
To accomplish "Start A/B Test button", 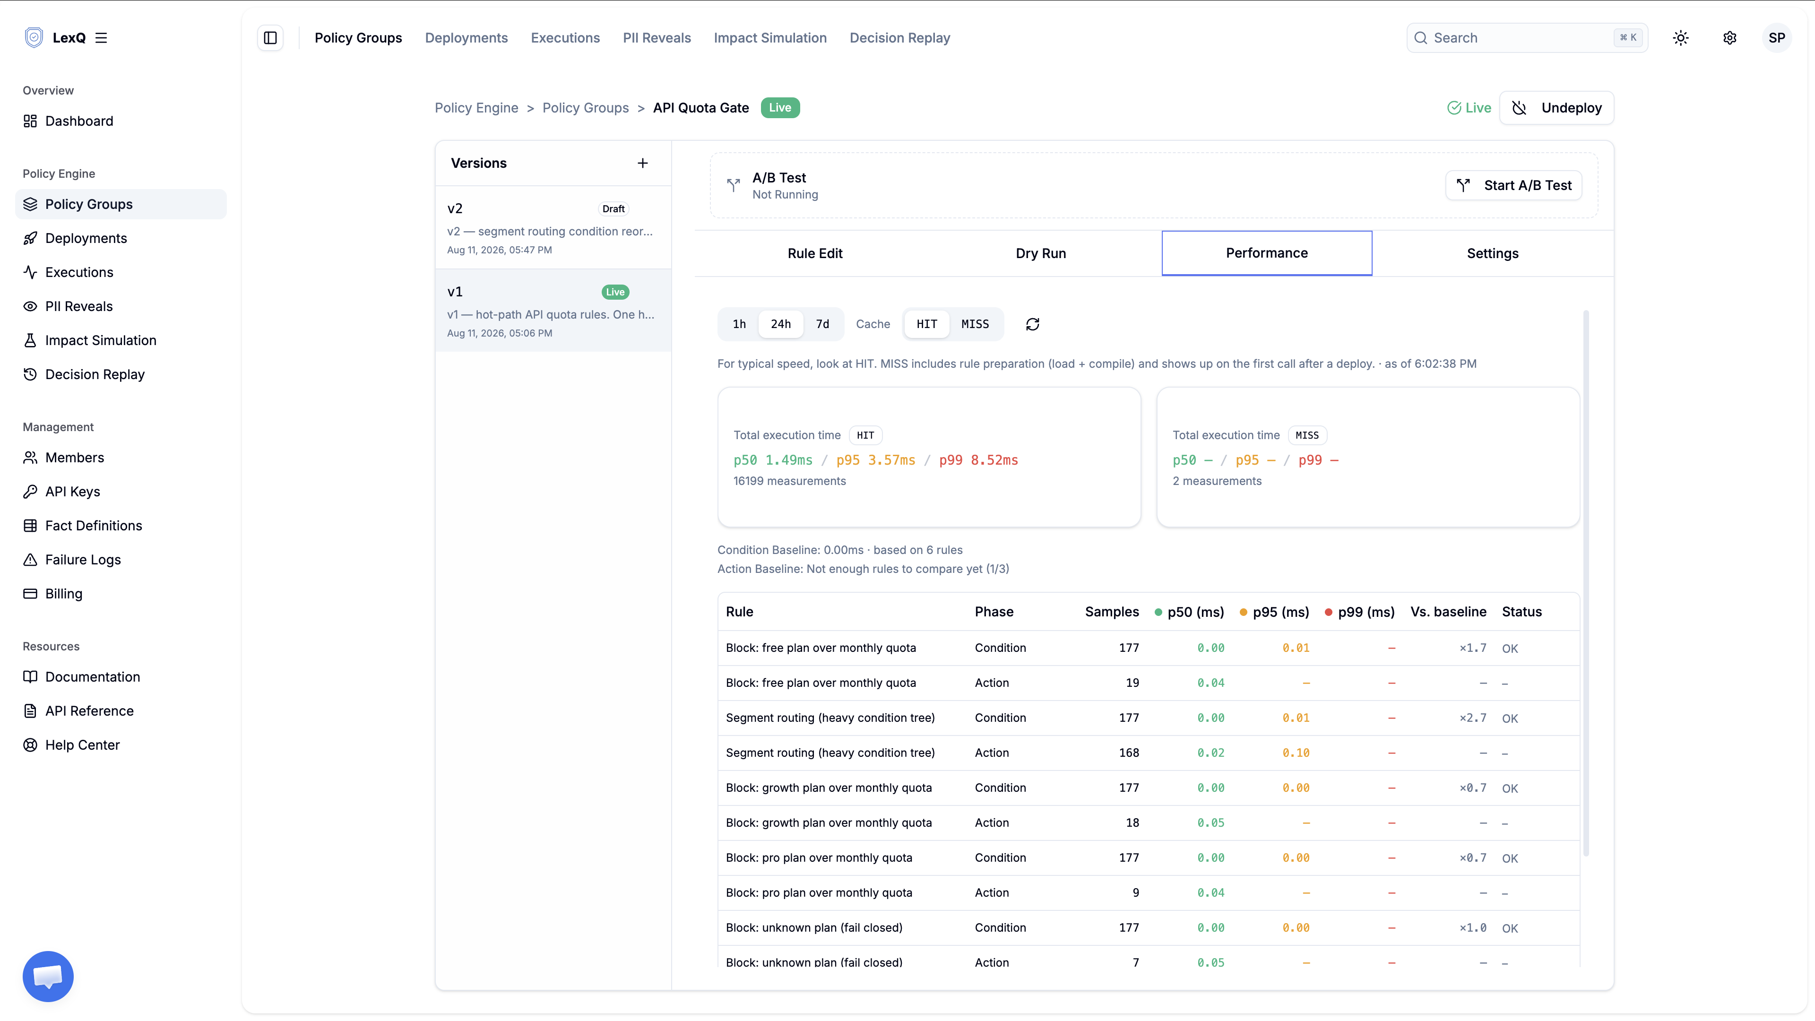I will pyautogui.click(x=1513, y=185).
